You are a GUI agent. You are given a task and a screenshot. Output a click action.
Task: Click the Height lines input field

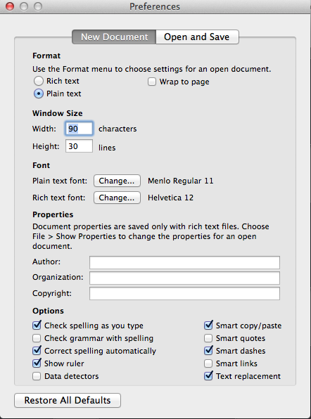79,146
